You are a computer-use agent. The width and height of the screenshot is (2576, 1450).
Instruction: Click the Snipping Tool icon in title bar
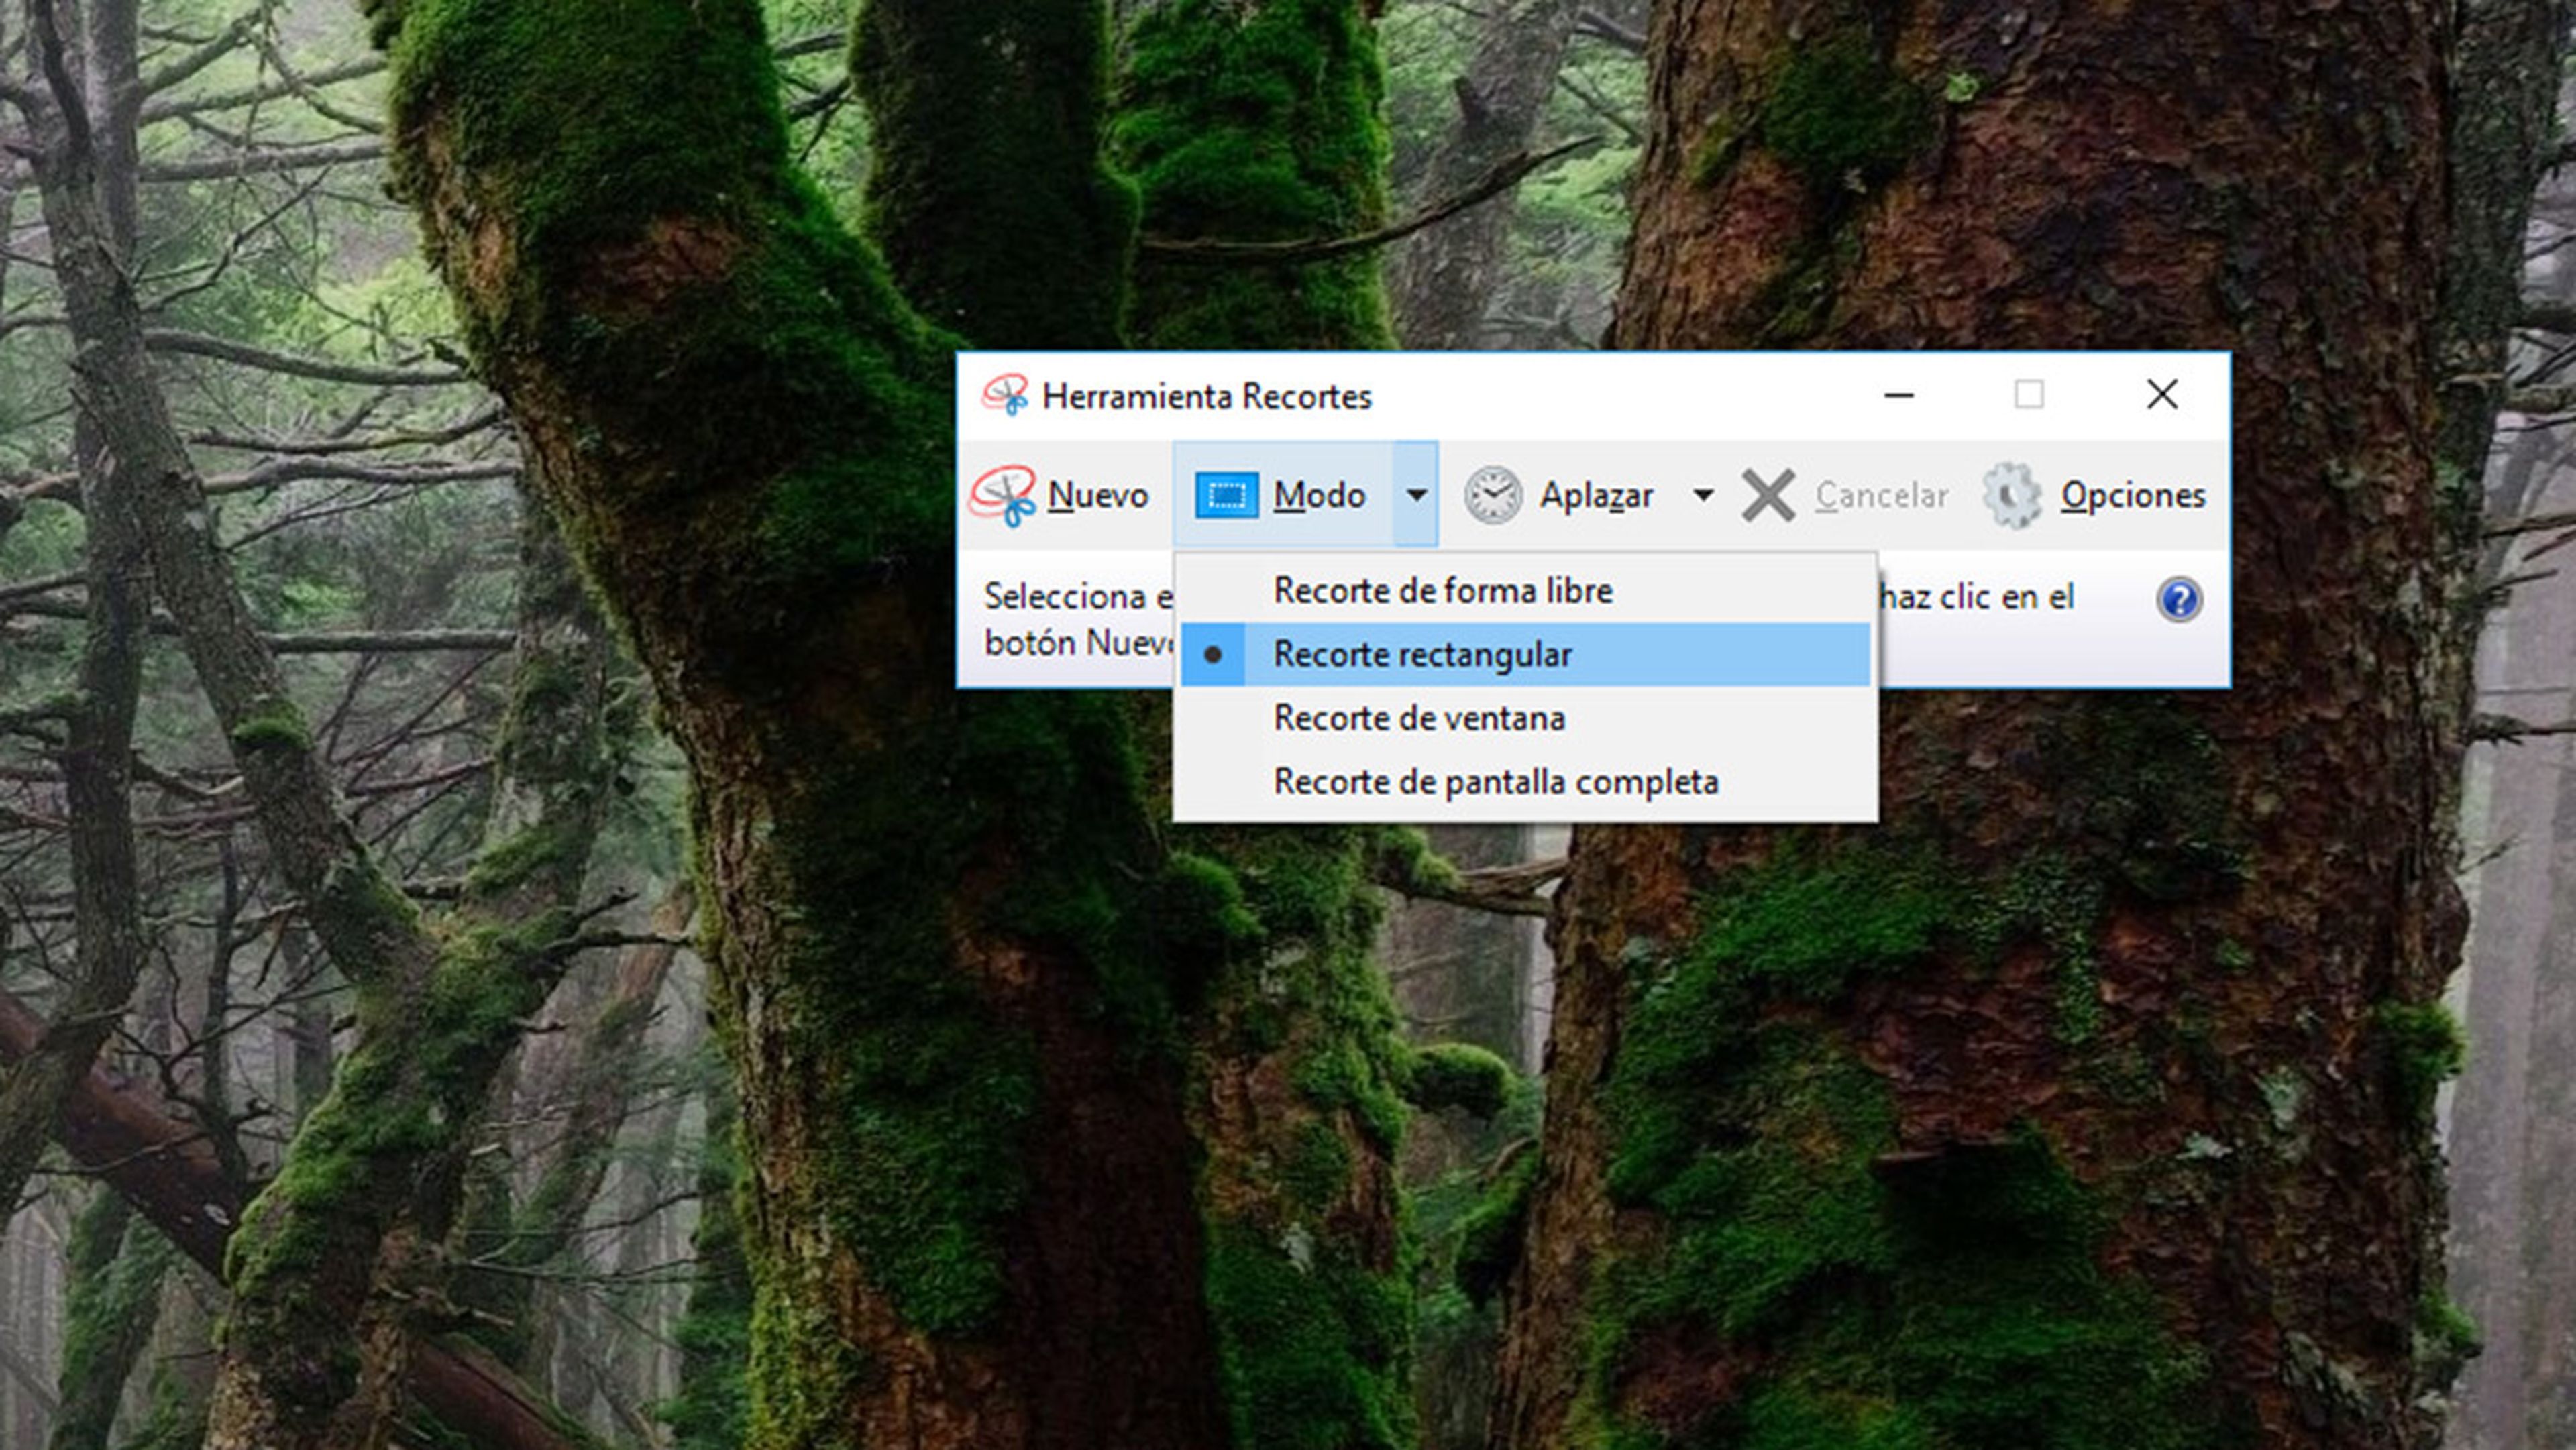pyautogui.click(x=1005, y=396)
